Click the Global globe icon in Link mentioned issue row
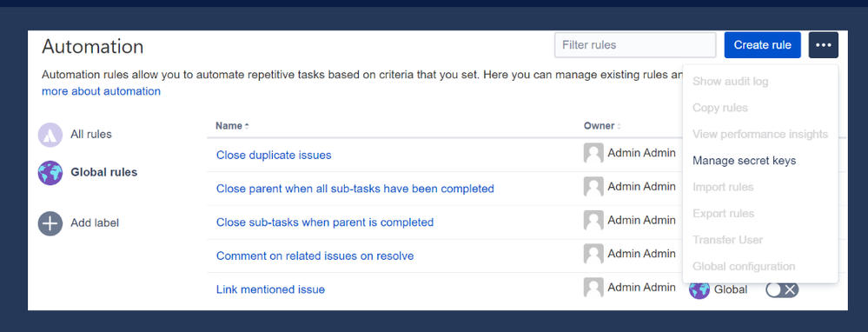 point(699,289)
